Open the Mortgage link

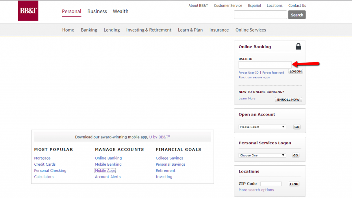tap(42, 158)
